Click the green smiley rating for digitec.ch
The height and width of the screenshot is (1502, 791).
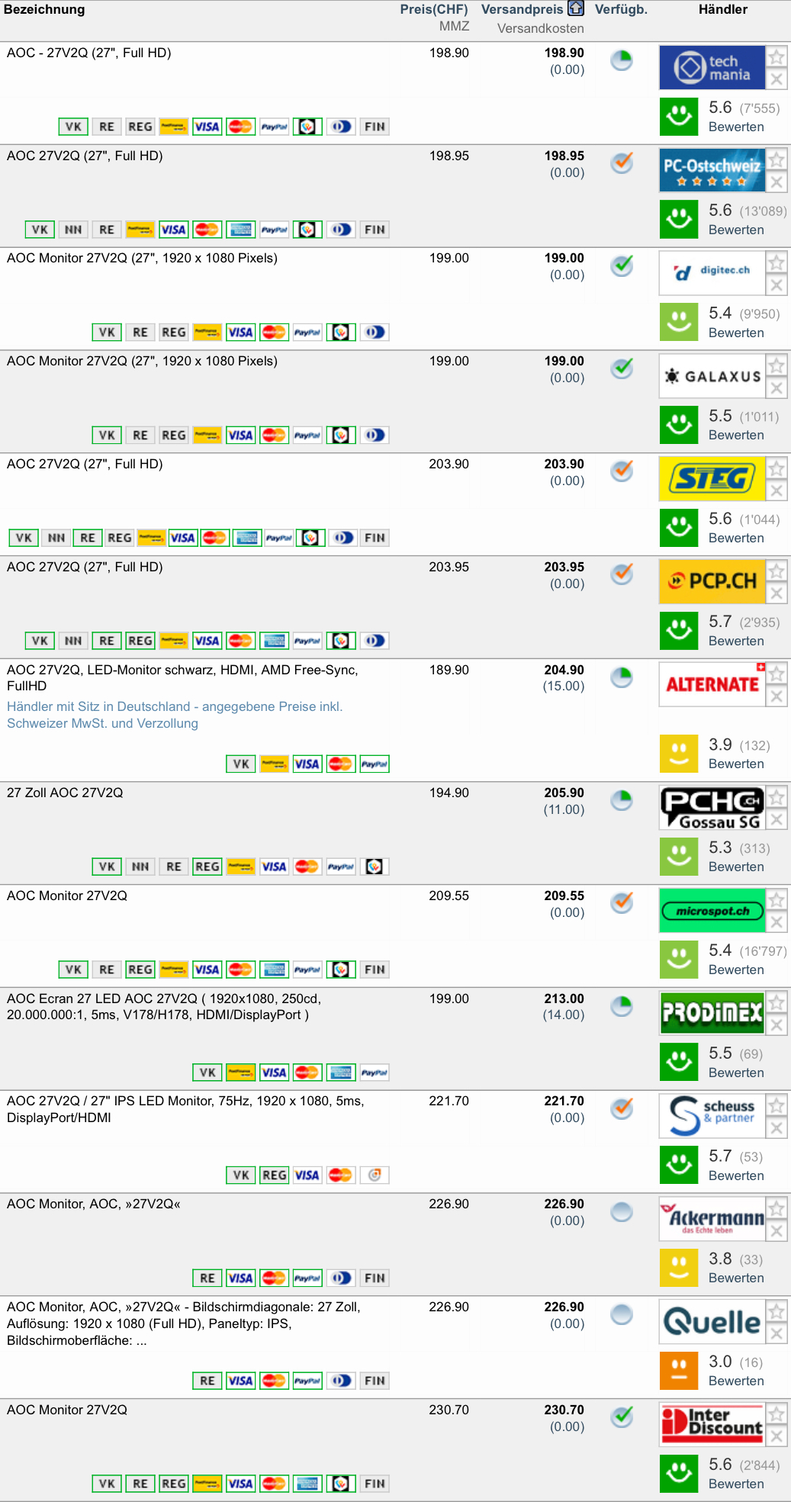[x=679, y=322]
